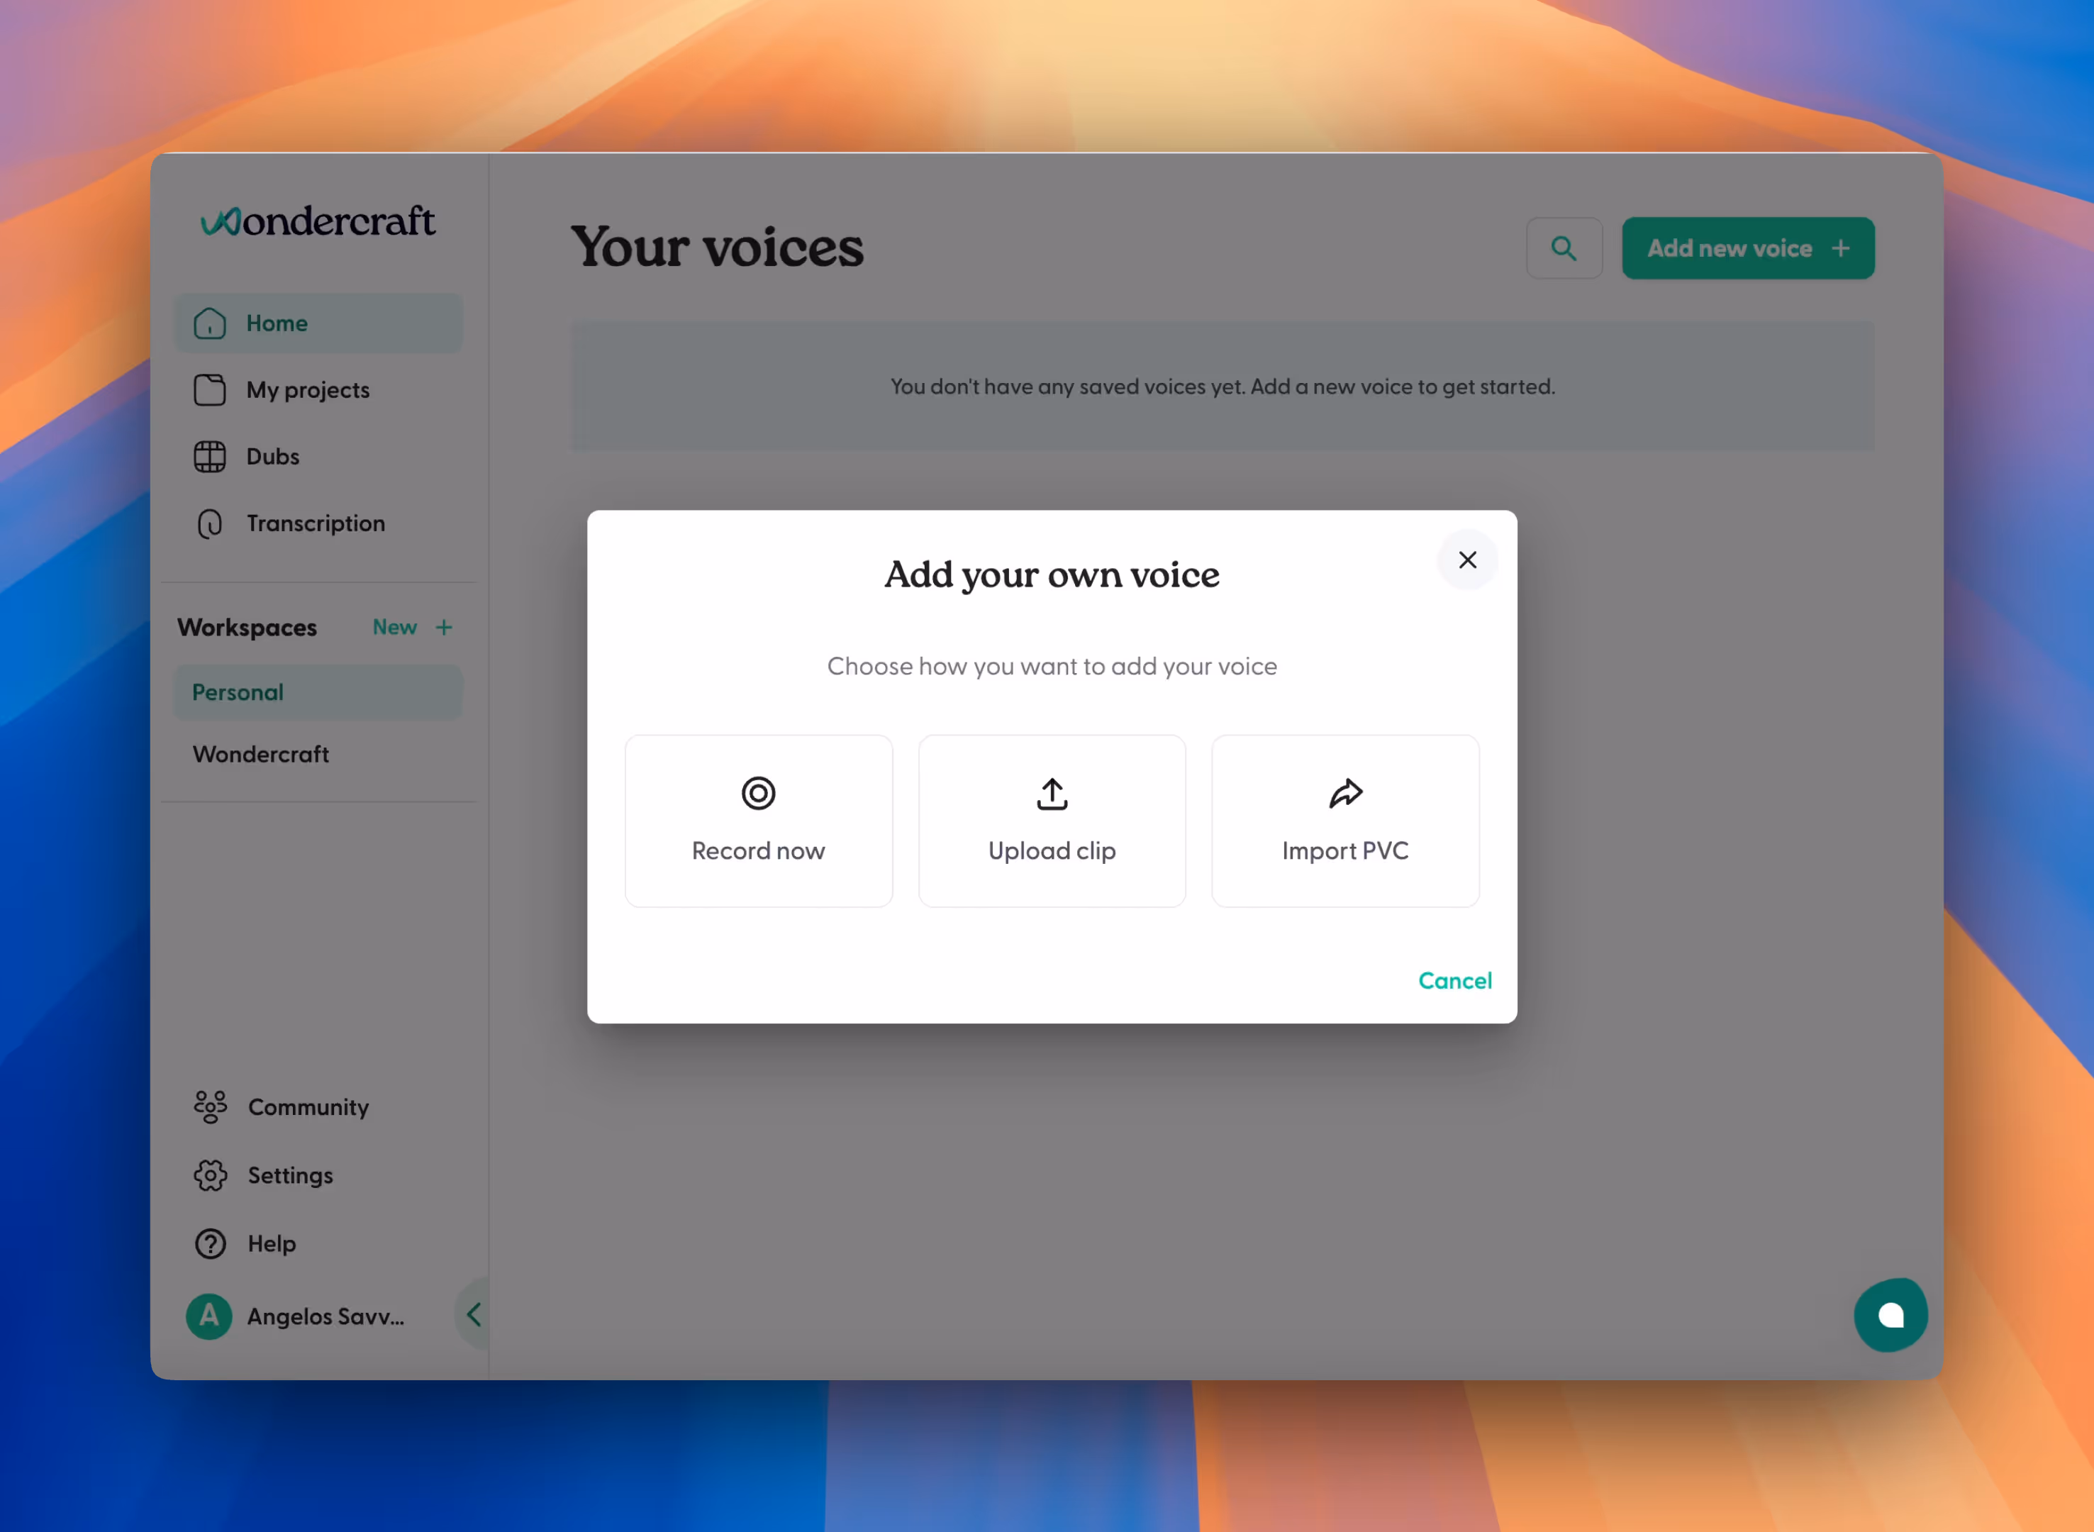Image resolution: width=2094 pixels, height=1532 pixels.
Task: Click the Community people icon
Action: coord(211,1106)
